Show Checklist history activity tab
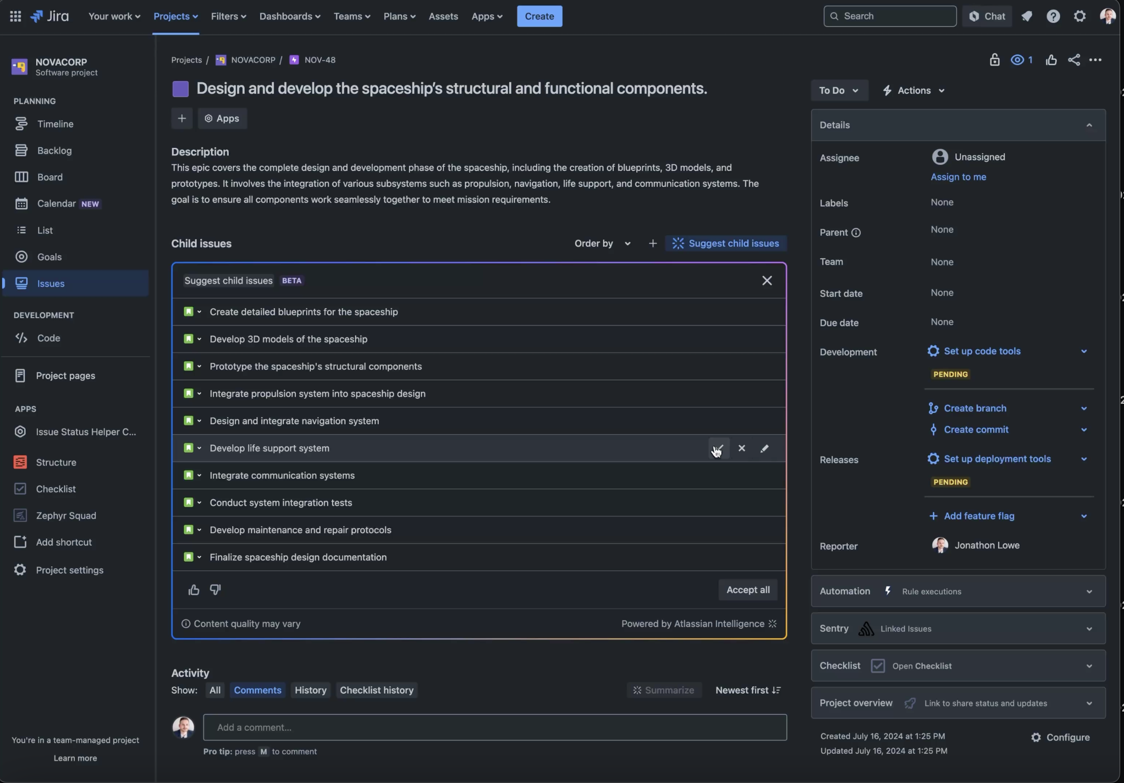 tap(376, 690)
